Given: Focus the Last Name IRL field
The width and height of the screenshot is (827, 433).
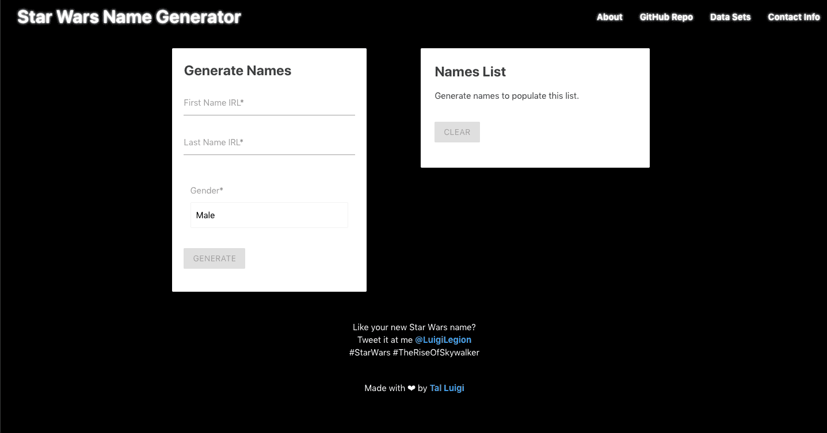Looking at the screenshot, I should point(269,143).
